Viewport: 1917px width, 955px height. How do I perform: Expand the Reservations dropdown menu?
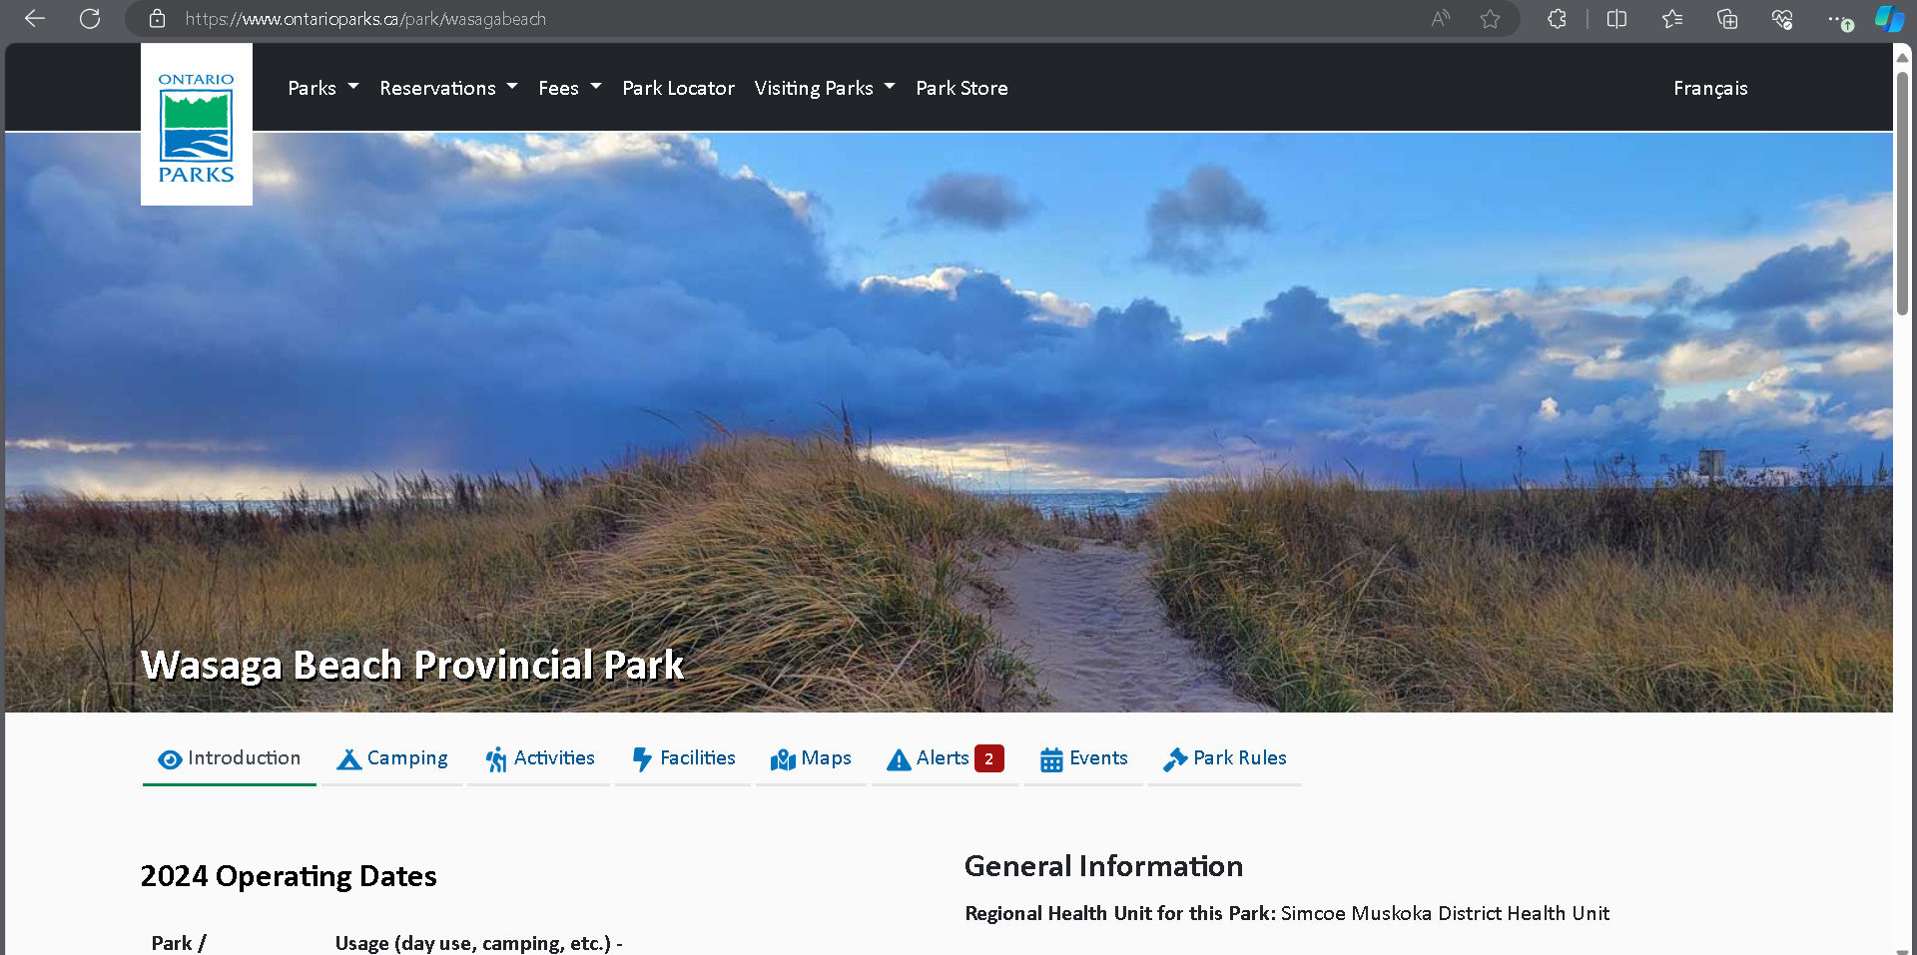448,88
